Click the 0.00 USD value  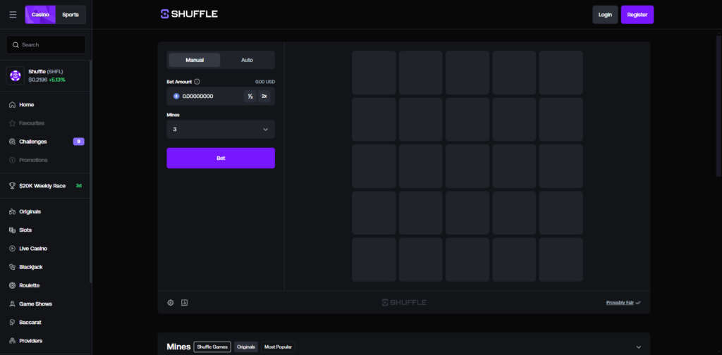coord(265,82)
